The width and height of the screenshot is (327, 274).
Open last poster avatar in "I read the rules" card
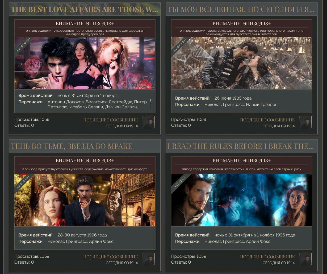pyautogui.click(x=305, y=259)
